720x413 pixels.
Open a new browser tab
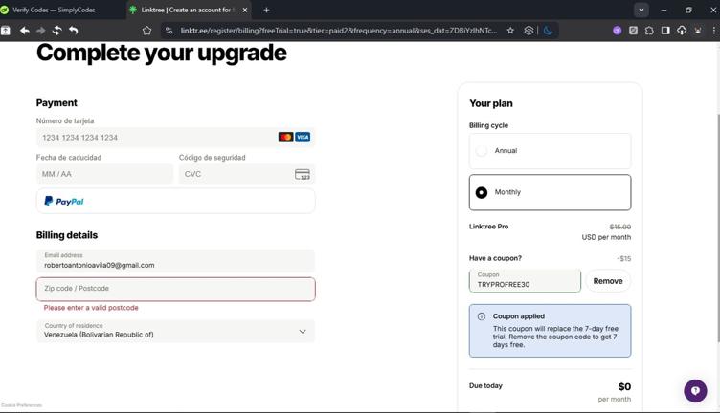pyautogui.click(x=266, y=10)
